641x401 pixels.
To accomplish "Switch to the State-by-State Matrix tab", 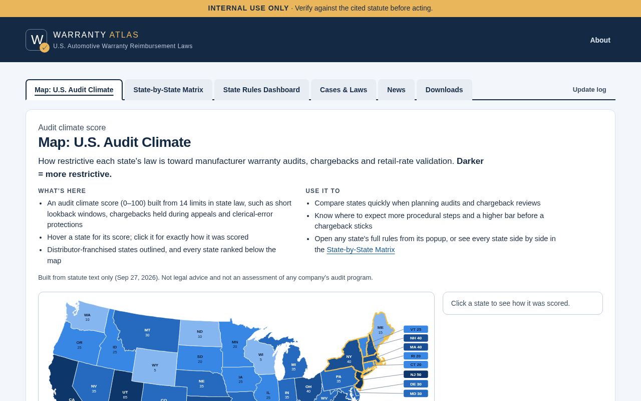I will pos(168,90).
